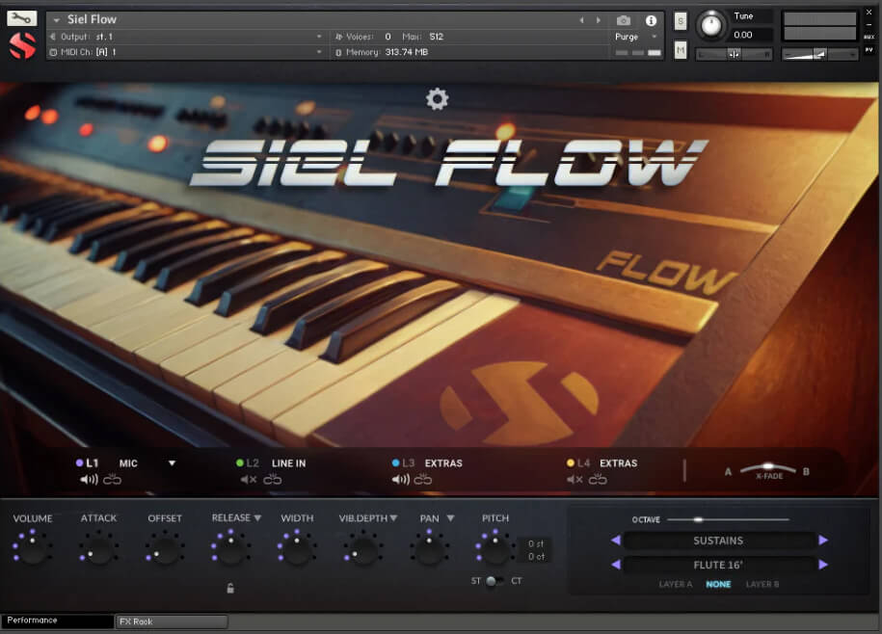
Task: Select layer L1 purple indicator
Action: 79,463
